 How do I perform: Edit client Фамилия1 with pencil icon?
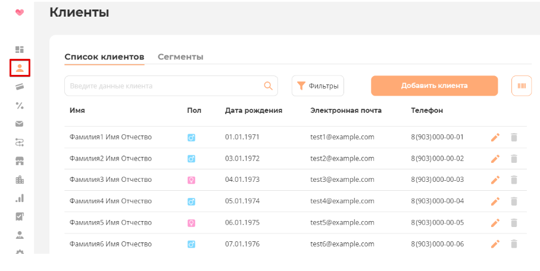click(x=495, y=137)
